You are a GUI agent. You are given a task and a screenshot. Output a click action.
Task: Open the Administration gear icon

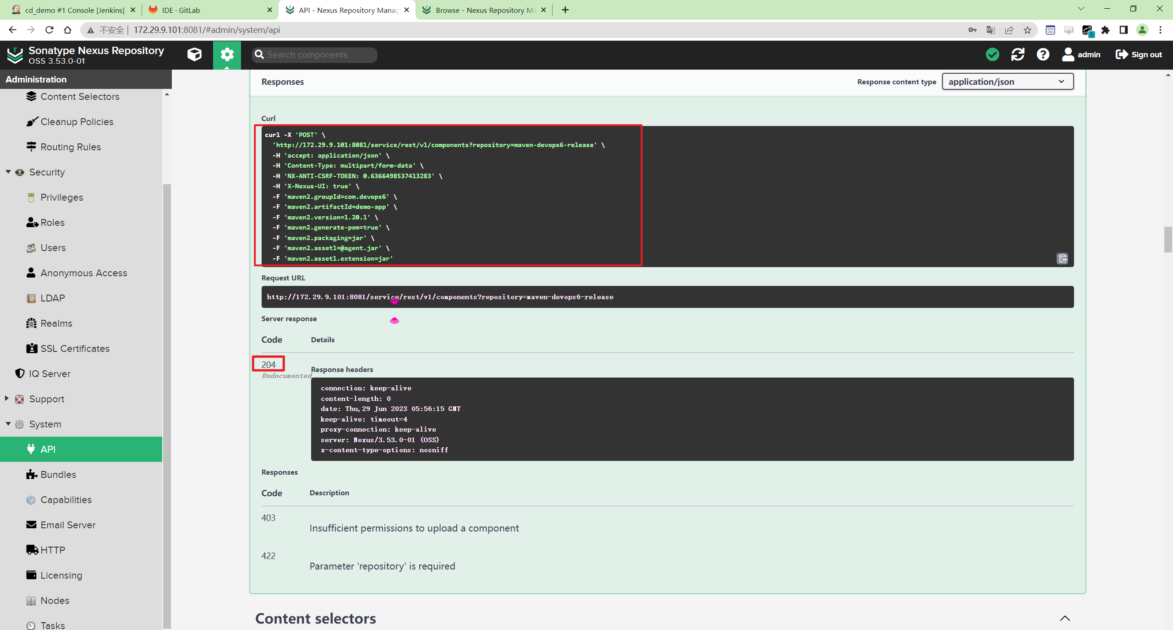pyautogui.click(x=227, y=55)
